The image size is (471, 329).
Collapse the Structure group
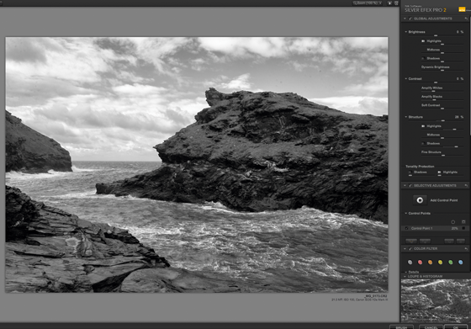click(405, 117)
